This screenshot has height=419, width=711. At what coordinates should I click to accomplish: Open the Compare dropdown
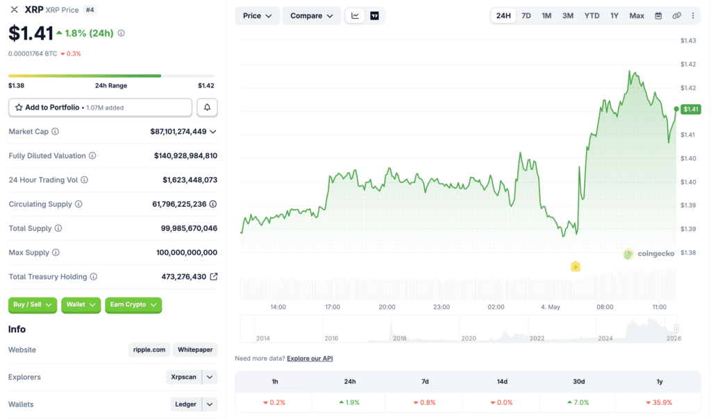click(x=312, y=16)
